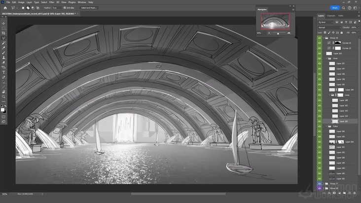Screen dimensions: 361x203
Task: Toggle visibility of Curves 15 layer
Action: pyautogui.click(x=320, y=43)
